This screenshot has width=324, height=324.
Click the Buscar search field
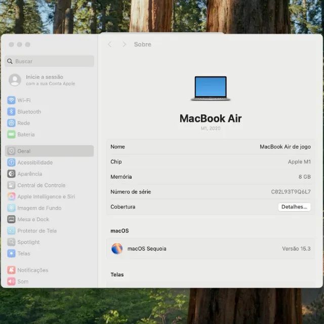(50, 61)
